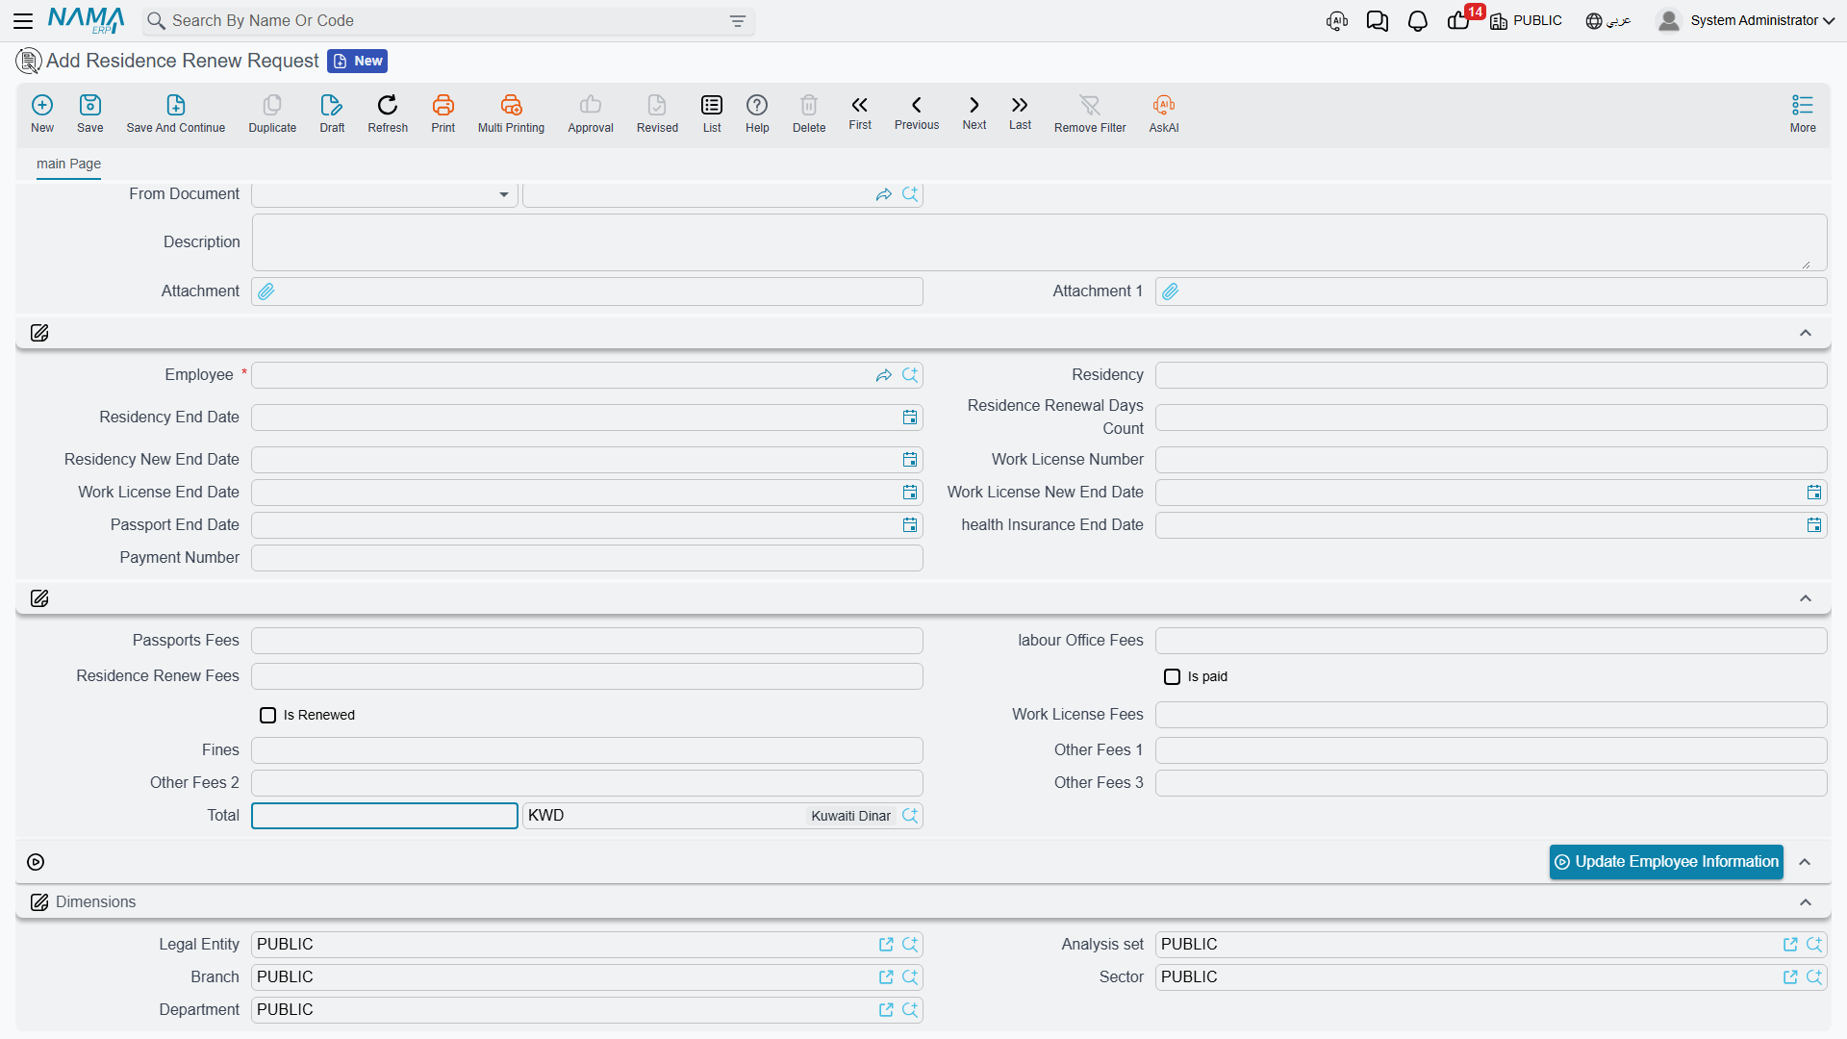This screenshot has height=1039, width=1847.
Task: Open the chat messages icon
Action: (1378, 21)
